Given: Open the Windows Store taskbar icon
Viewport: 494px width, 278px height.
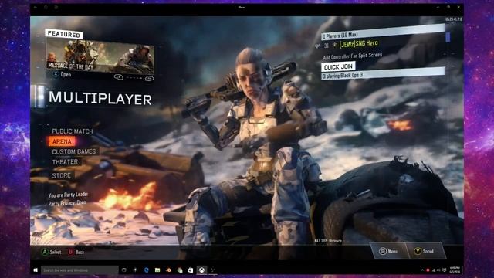Looking at the screenshot, I should 191,270.
